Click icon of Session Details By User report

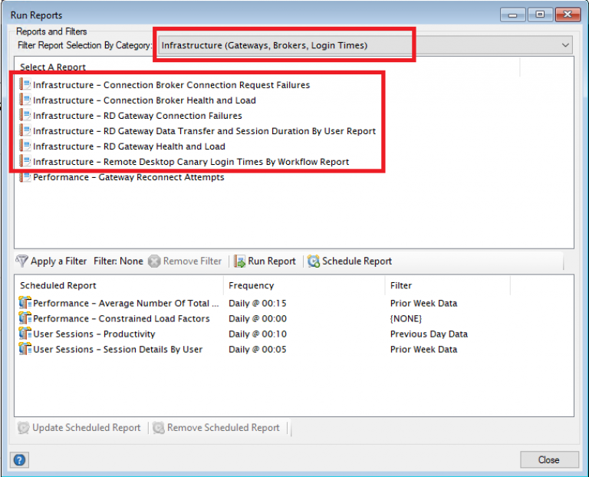pyautogui.click(x=25, y=349)
